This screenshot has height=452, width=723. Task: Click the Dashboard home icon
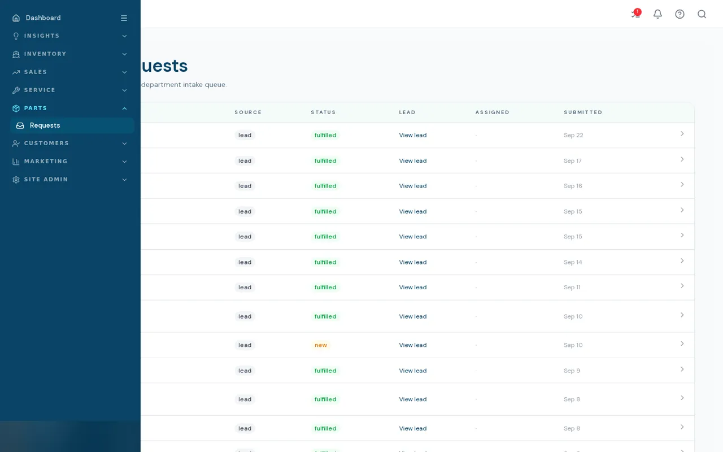[16, 18]
